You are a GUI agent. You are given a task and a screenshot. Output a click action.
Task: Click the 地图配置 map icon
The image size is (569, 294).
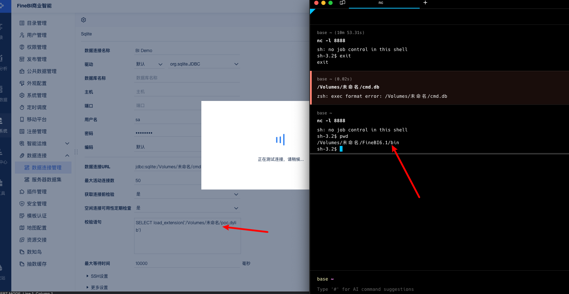[22, 228]
